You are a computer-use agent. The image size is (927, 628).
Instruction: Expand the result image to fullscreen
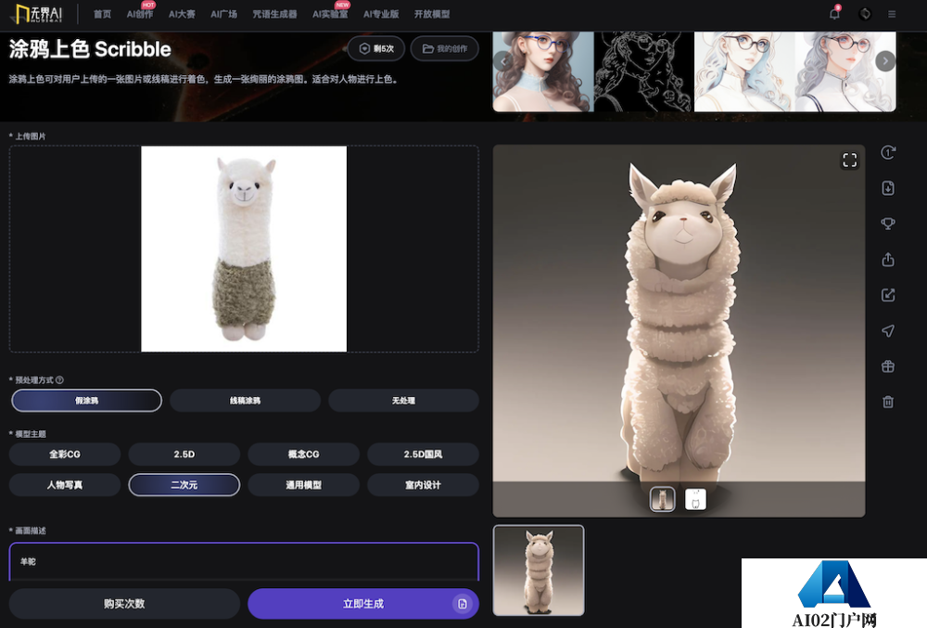[x=849, y=160]
